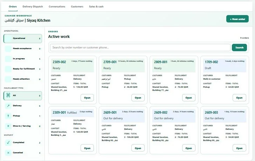
Task: Focus the order number search field
Action: [140, 48]
